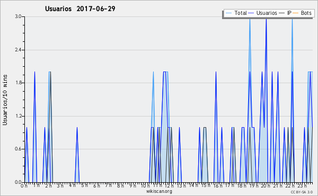
Task: Click the y-axis value 0.6
Action: point(18,149)
